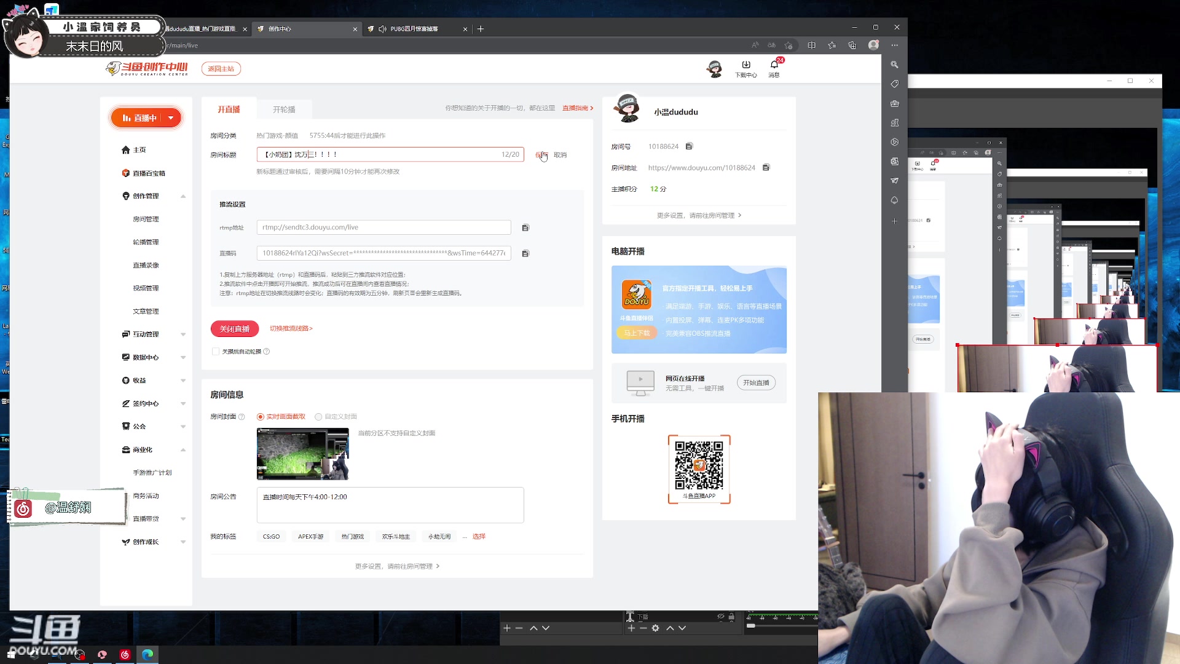Open the 直播指南 guide link

coord(578,108)
